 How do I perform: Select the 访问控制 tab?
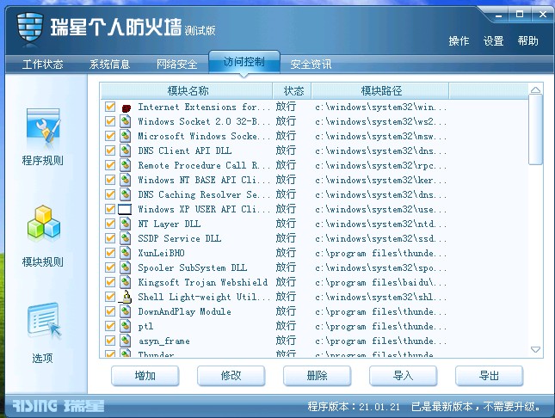pyautogui.click(x=244, y=62)
